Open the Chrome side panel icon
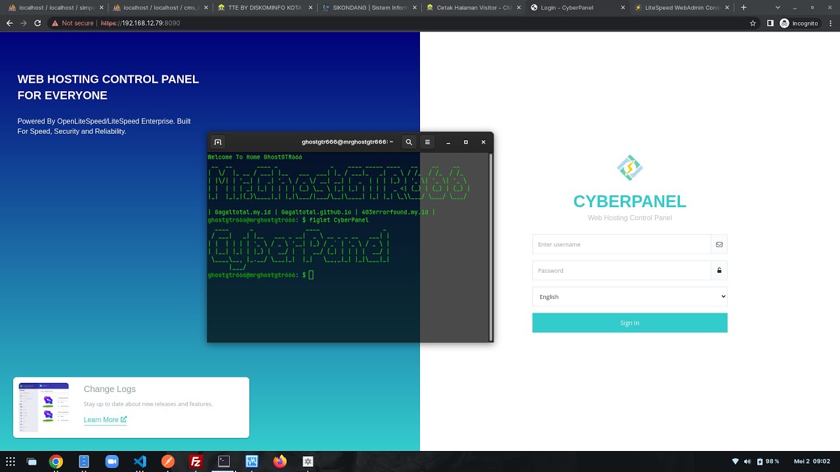Image resolution: width=840 pixels, height=472 pixels. click(x=770, y=23)
